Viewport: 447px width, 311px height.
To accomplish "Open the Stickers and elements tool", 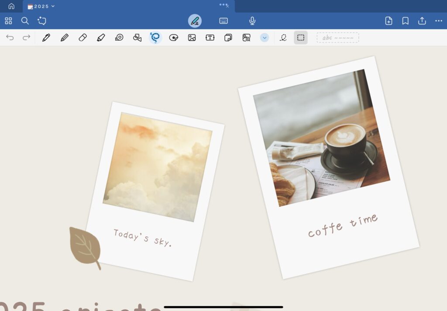I will 174,38.
